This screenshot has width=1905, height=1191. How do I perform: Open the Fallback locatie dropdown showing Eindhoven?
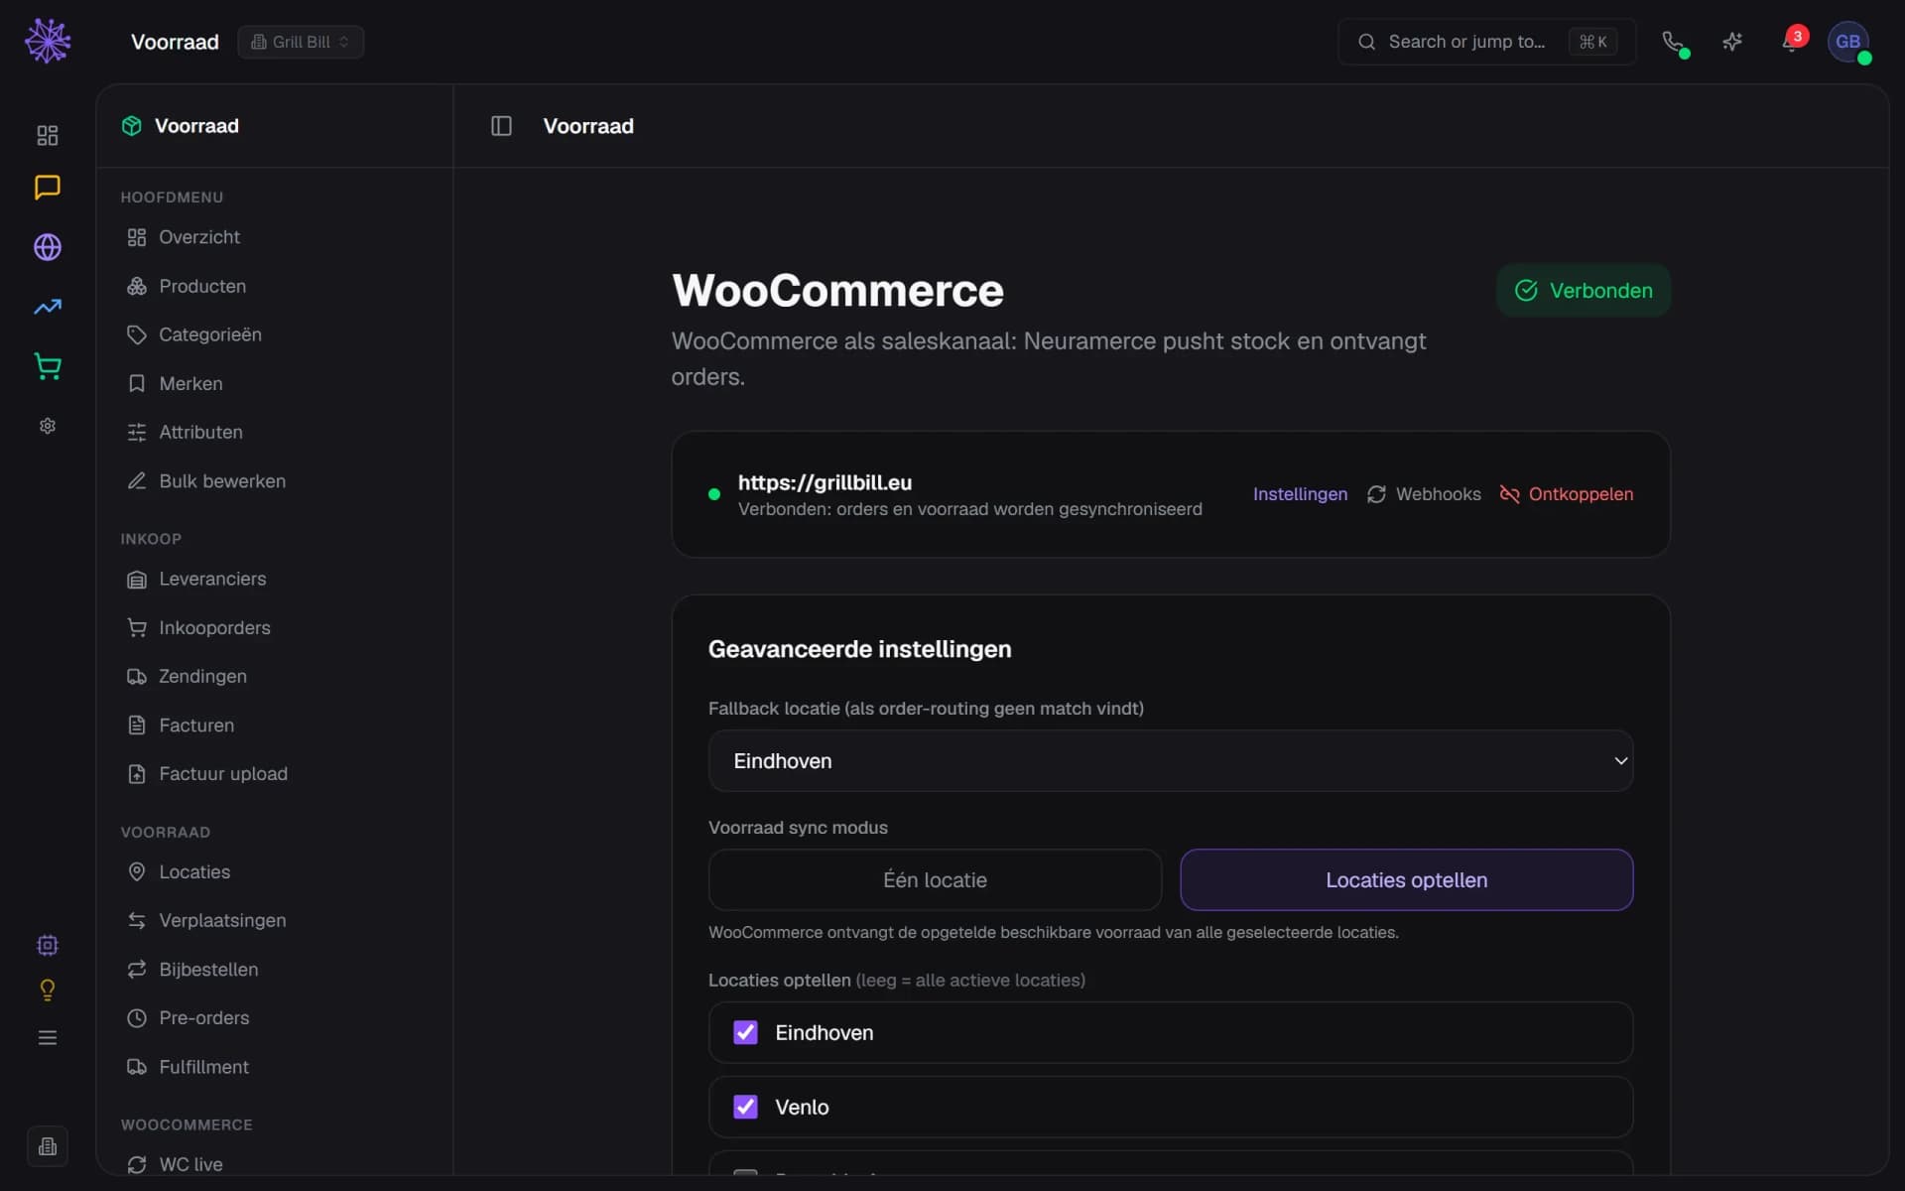coord(1171,760)
